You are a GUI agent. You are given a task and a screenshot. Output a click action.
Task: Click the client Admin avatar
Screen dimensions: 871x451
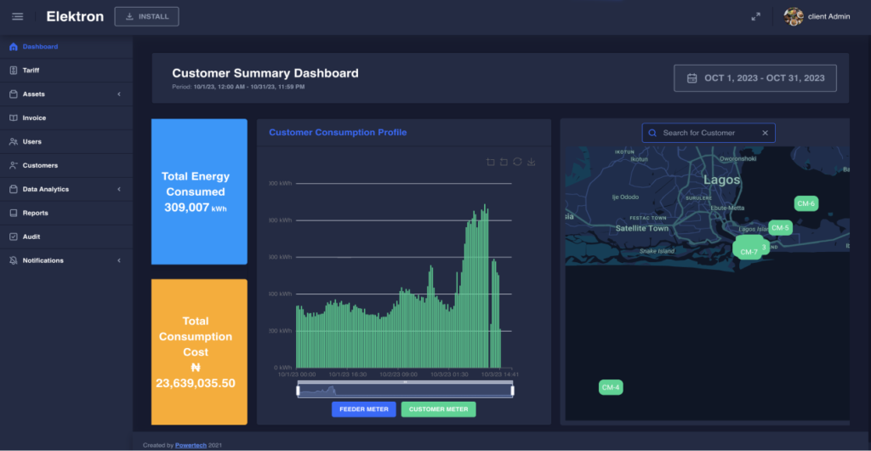coord(794,17)
